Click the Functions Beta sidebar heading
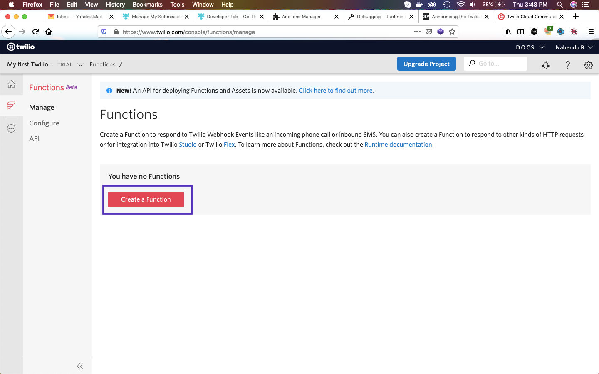The image size is (599, 374). pos(53,87)
